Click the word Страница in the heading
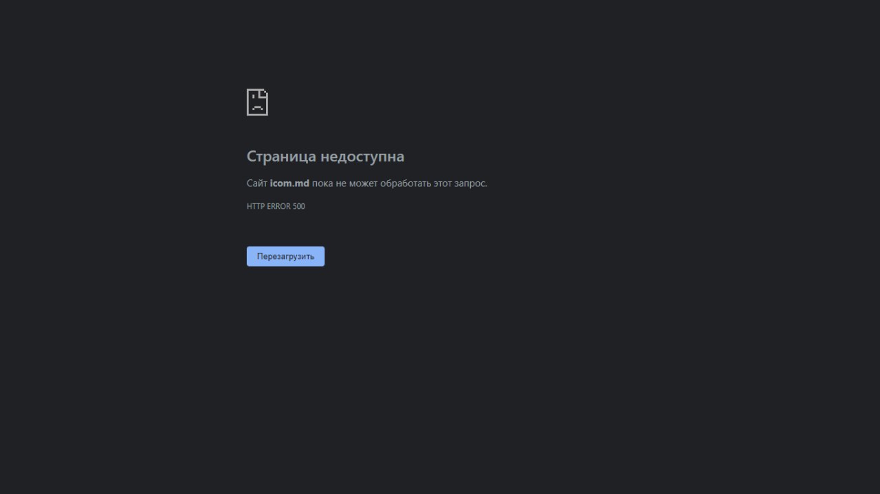This screenshot has height=494, width=880. 282,157
